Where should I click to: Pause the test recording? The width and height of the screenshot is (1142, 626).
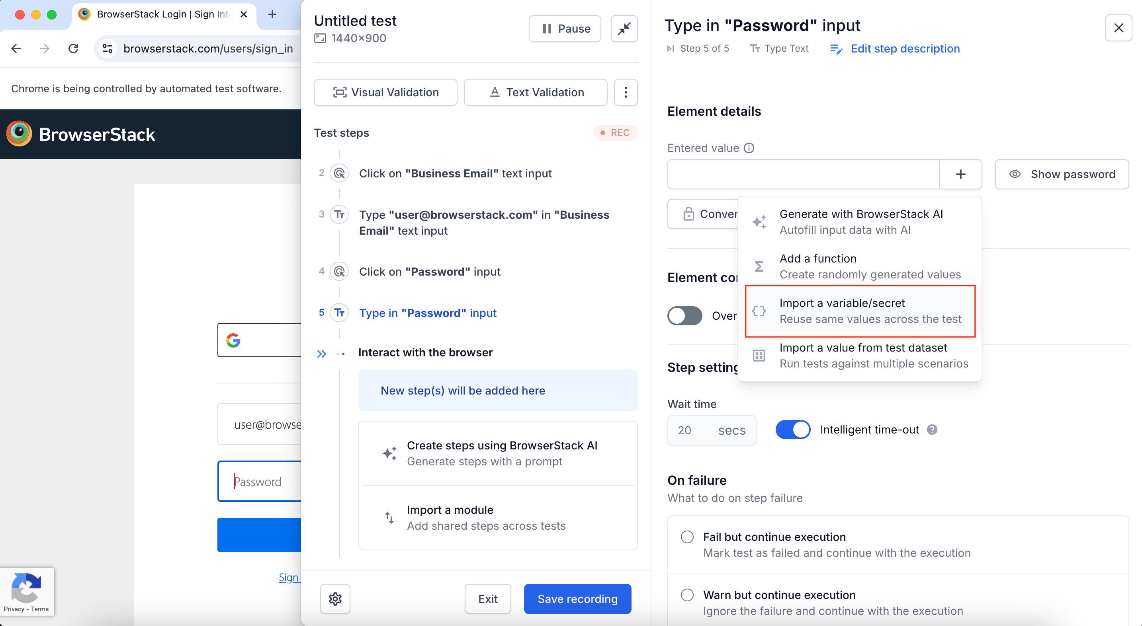coord(565,29)
